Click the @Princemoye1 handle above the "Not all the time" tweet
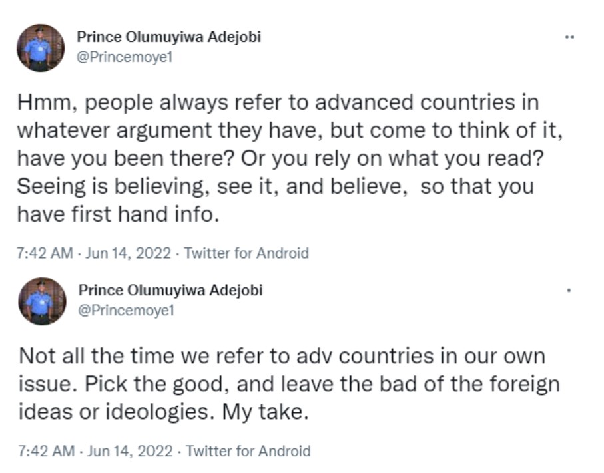This screenshot has height=473, width=604. pos(127,310)
